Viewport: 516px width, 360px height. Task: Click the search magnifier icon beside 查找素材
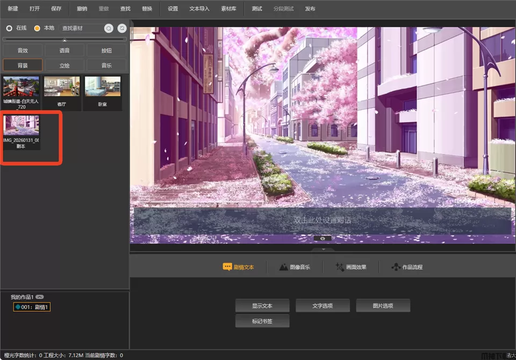[109, 28]
